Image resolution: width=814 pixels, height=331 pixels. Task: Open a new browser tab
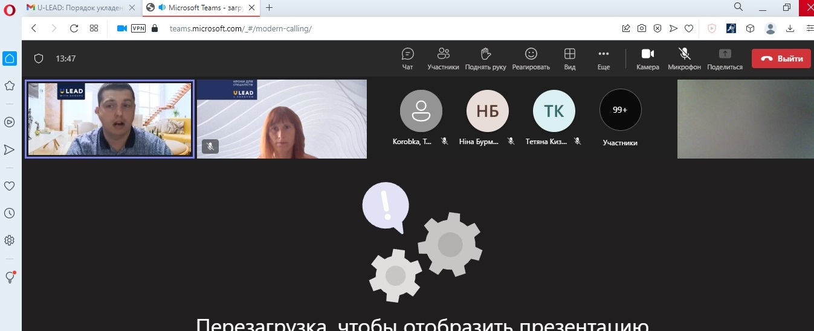[x=270, y=7]
